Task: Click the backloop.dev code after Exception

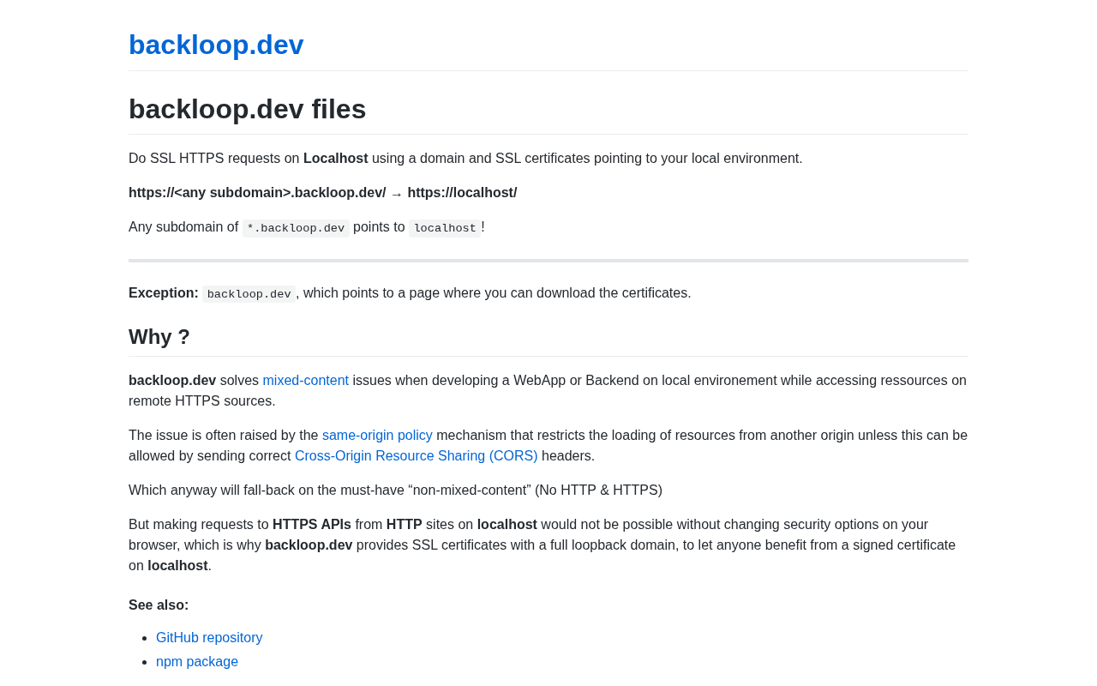Action: click(249, 294)
